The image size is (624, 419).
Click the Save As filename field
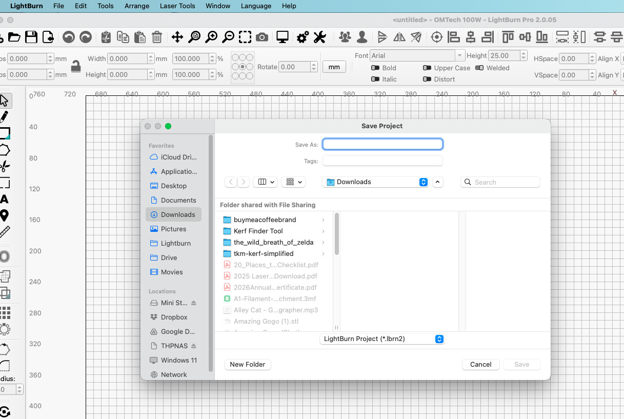(383, 145)
